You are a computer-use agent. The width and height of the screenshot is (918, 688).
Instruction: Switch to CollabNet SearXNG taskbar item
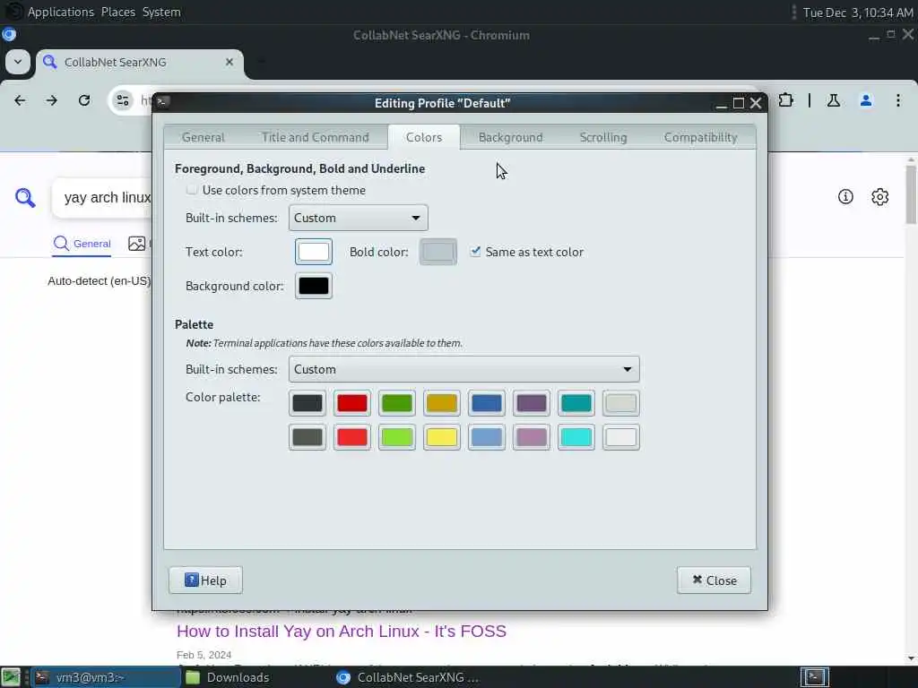408,677
